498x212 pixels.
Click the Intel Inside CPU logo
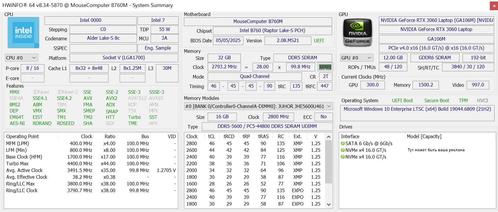(x=23, y=32)
